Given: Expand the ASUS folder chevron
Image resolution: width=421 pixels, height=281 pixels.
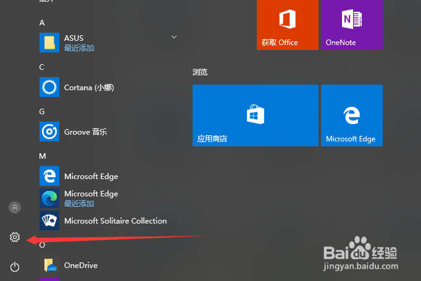Looking at the screenshot, I should 174,37.
